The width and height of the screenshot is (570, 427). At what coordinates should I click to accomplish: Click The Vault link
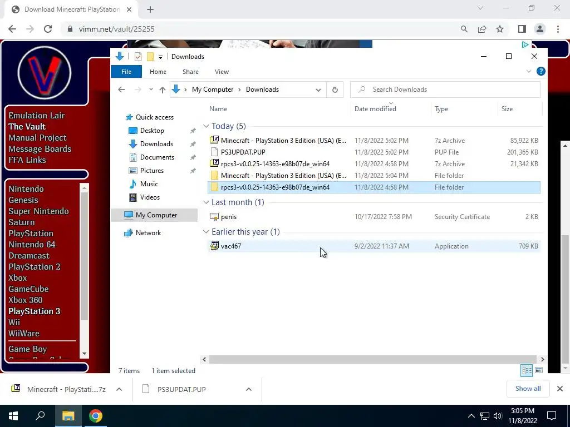pyautogui.click(x=27, y=127)
